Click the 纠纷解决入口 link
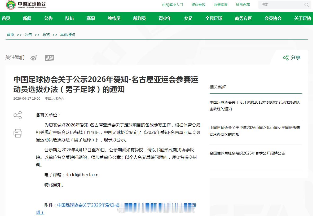 172,5
